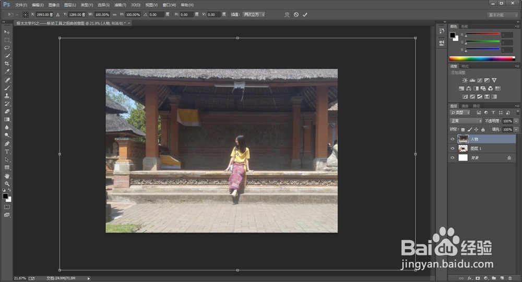Open the Layers panel flyout menu
This screenshot has width=522, height=282.
pyautogui.click(x=517, y=106)
